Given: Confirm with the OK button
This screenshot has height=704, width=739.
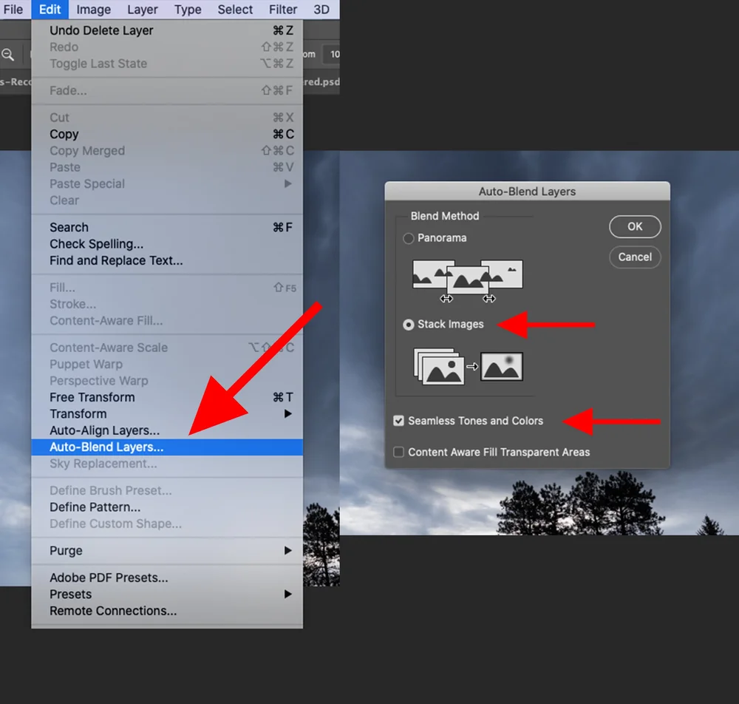Looking at the screenshot, I should pos(635,226).
